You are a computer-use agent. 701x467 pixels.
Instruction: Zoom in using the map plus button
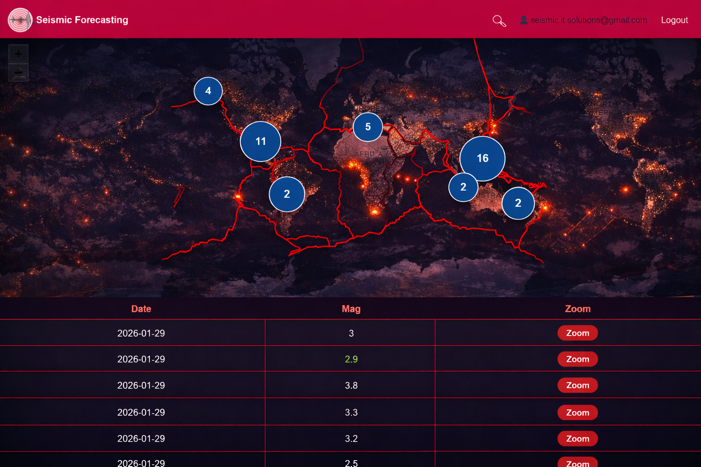[18, 53]
